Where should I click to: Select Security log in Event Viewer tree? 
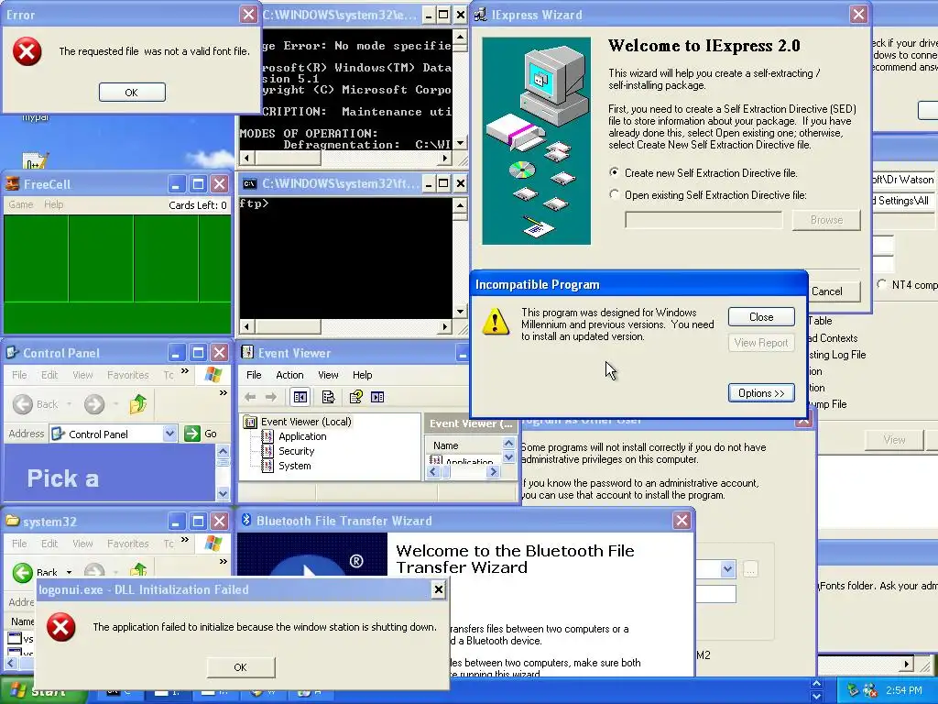click(296, 451)
